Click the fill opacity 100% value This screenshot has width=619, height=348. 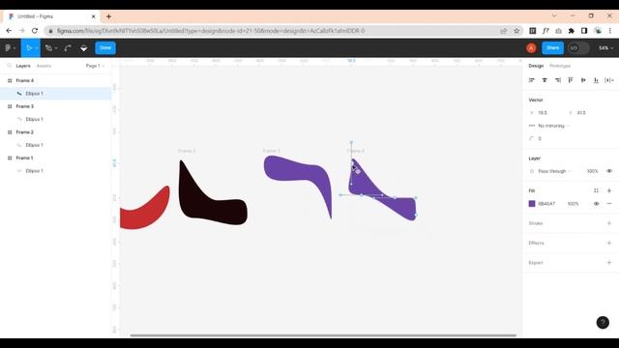coord(573,204)
